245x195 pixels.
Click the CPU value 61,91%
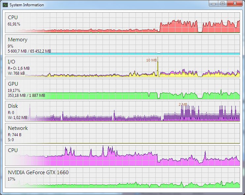(x=14, y=24)
